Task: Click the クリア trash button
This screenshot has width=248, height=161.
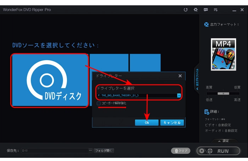Action: pos(181,151)
